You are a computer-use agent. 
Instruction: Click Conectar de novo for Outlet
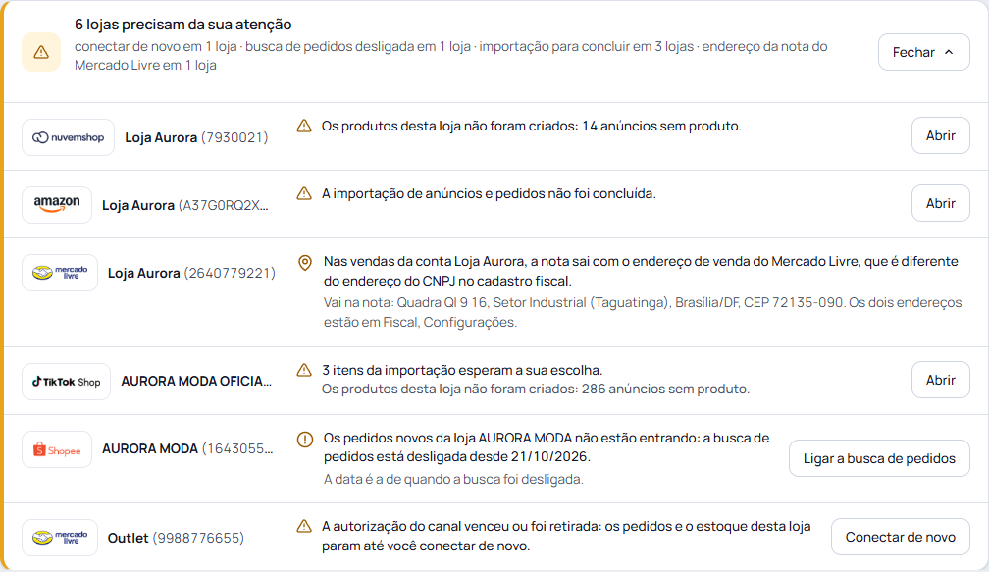pos(900,537)
